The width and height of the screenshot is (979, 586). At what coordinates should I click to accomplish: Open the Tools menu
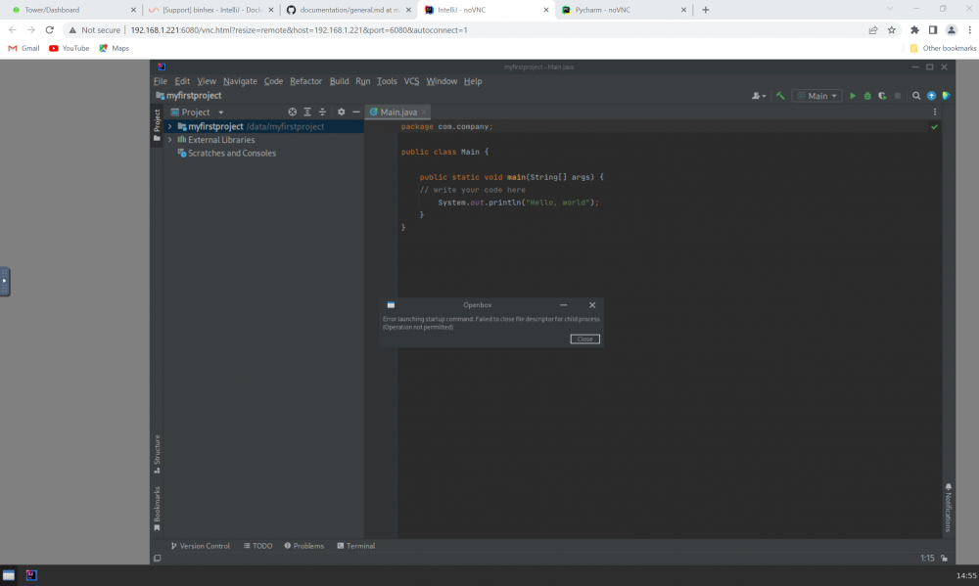(387, 81)
